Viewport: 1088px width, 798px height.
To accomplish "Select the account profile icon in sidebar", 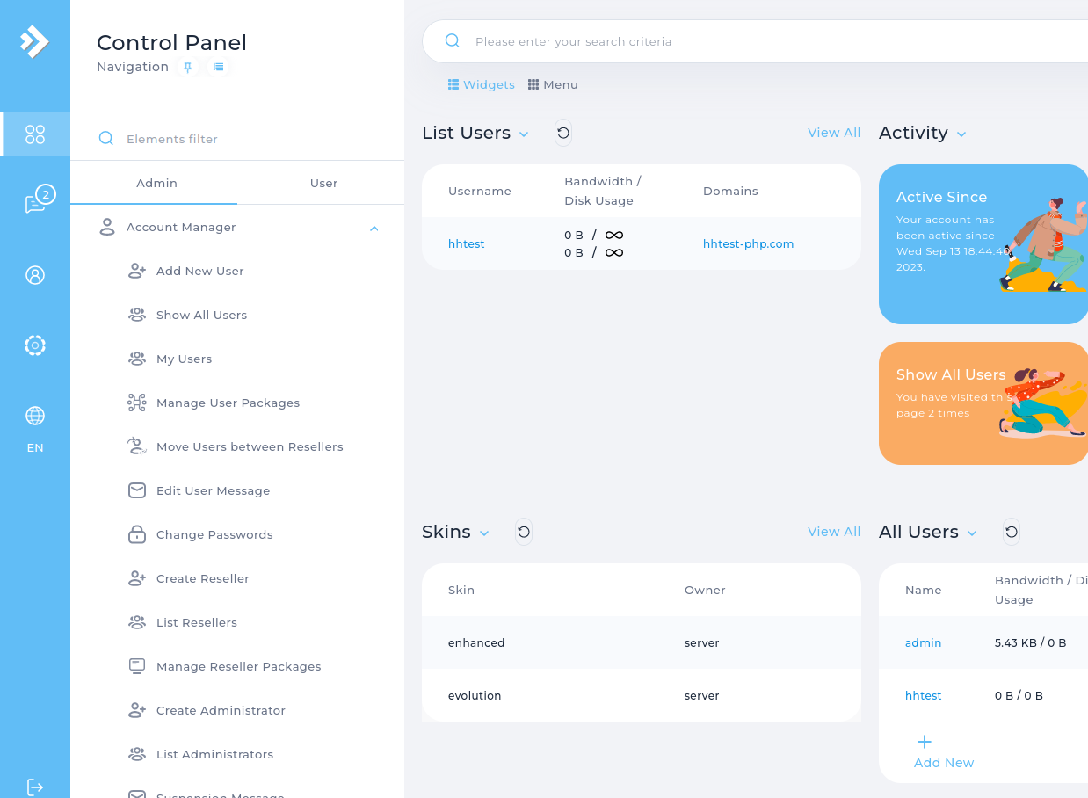I will [x=35, y=275].
